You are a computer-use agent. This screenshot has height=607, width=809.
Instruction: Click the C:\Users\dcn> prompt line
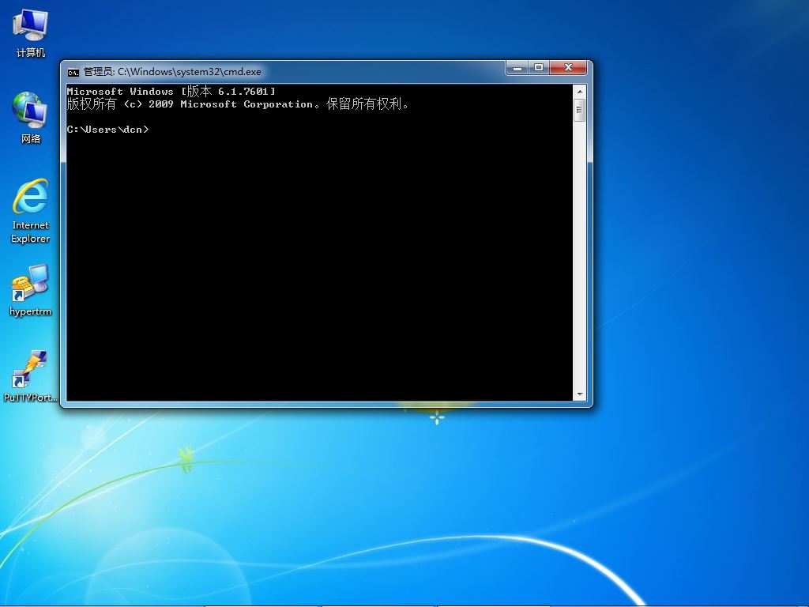pyautogui.click(x=107, y=130)
